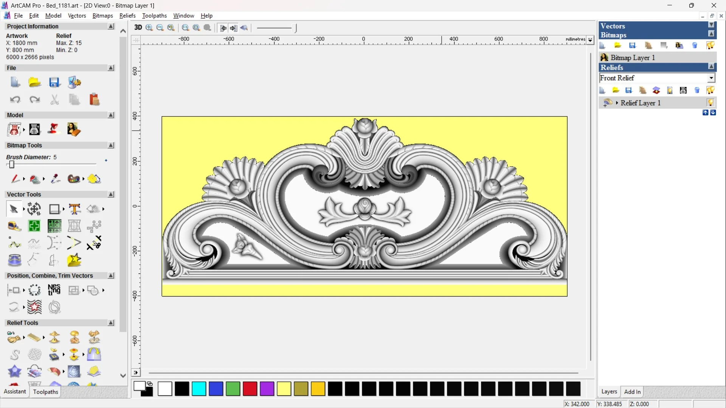
Task: Open the Toolpaths menu
Action: pos(154,15)
